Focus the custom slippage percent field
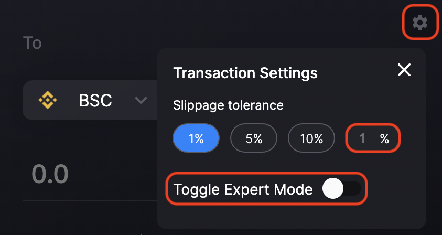The image size is (442, 235). (373, 138)
